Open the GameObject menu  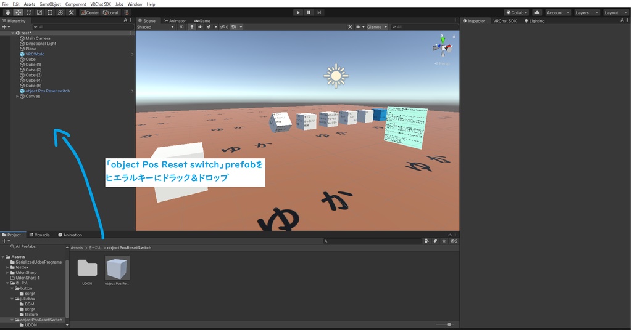click(50, 4)
